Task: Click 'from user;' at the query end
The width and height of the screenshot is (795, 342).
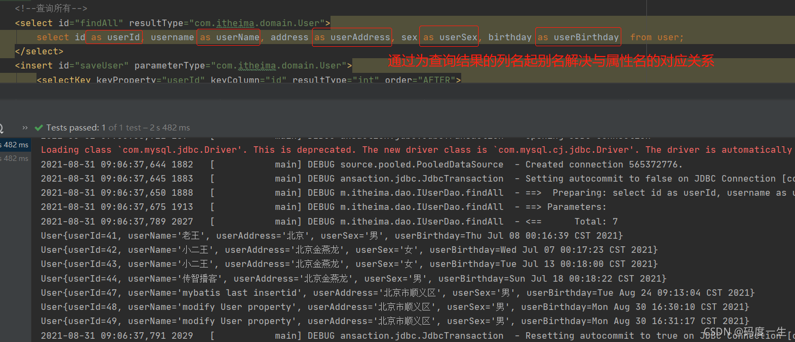Action: (657, 37)
